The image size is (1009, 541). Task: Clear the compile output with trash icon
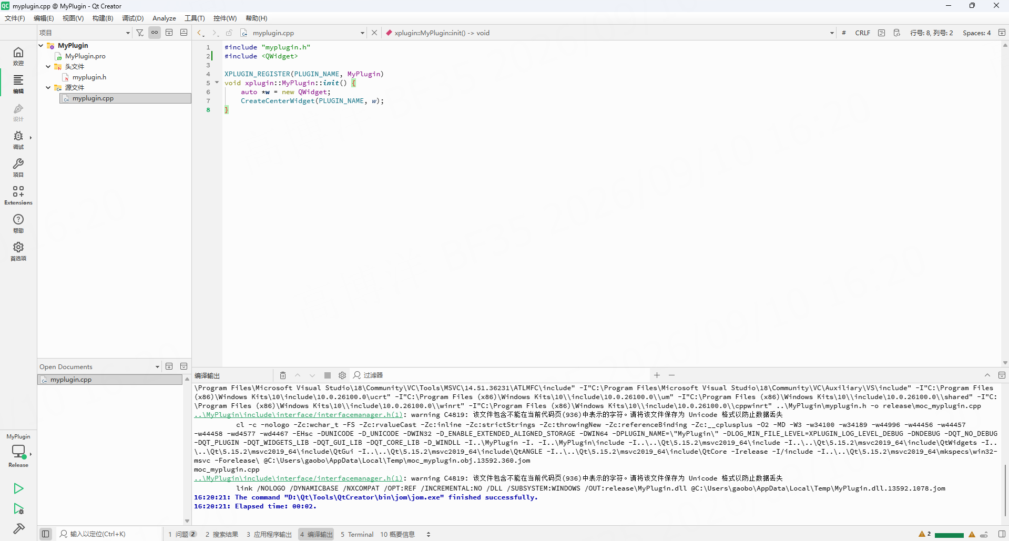283,375
